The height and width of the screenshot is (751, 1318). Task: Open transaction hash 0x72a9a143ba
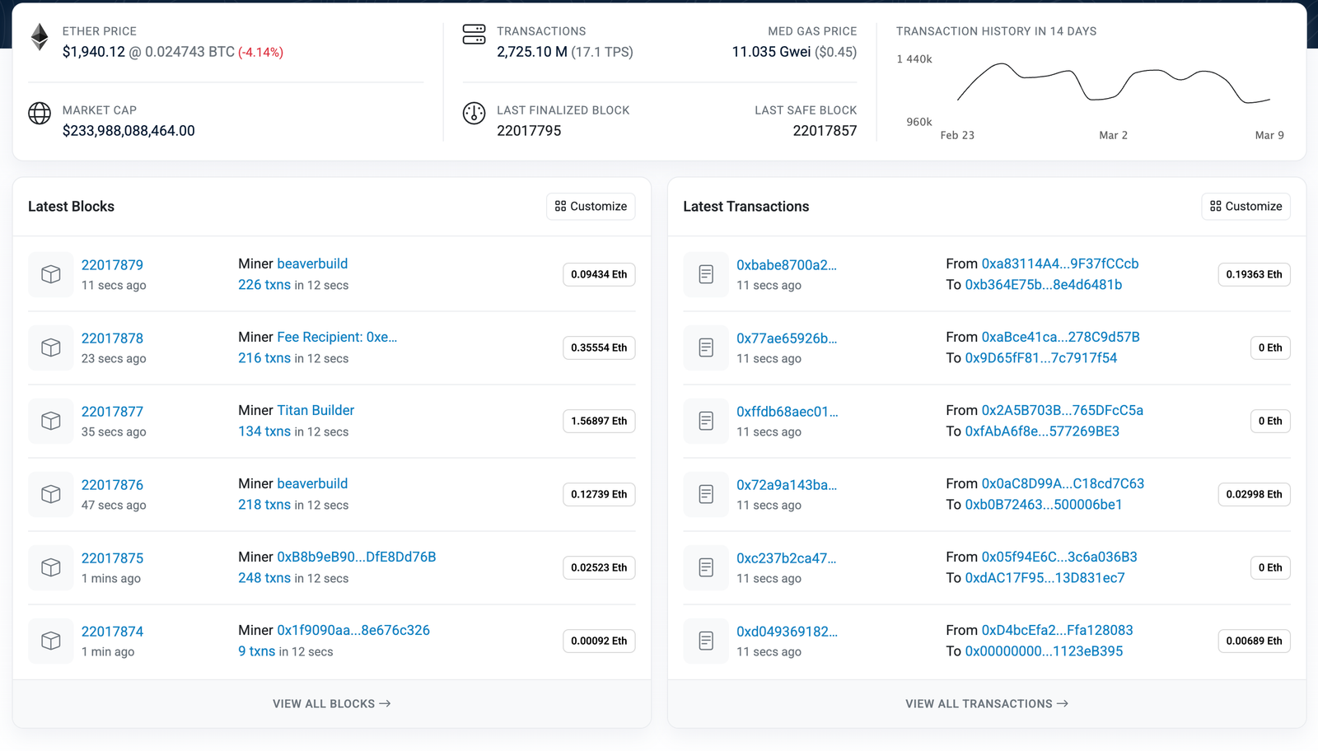coord(786,485)
